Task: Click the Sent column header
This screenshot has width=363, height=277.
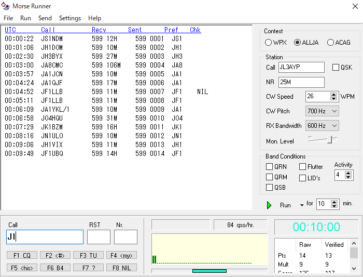Action: [x=135, y=30]
